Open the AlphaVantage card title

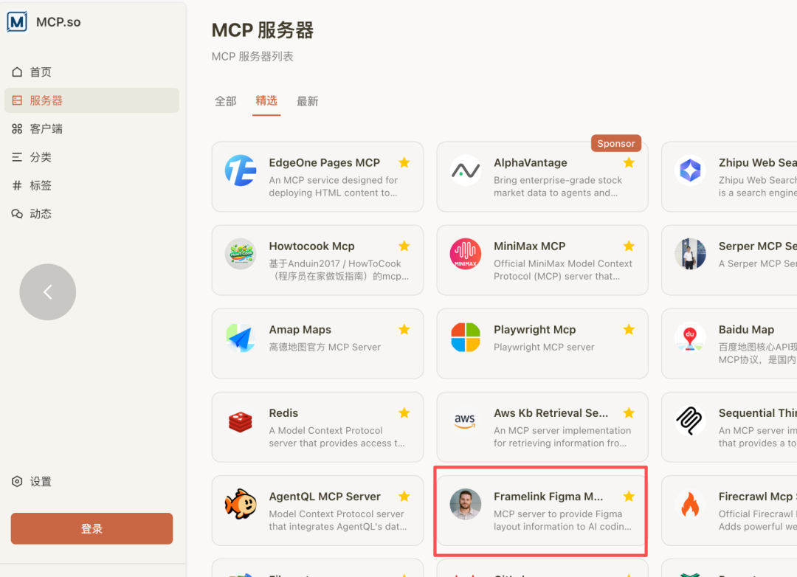click(x=530, y=162)
